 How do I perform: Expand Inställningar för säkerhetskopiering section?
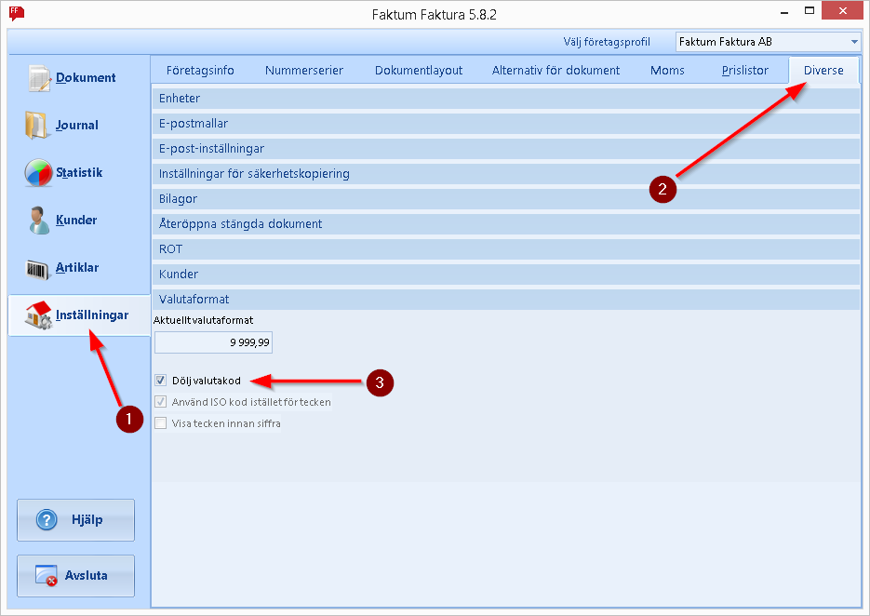click(x=506, y=174)
